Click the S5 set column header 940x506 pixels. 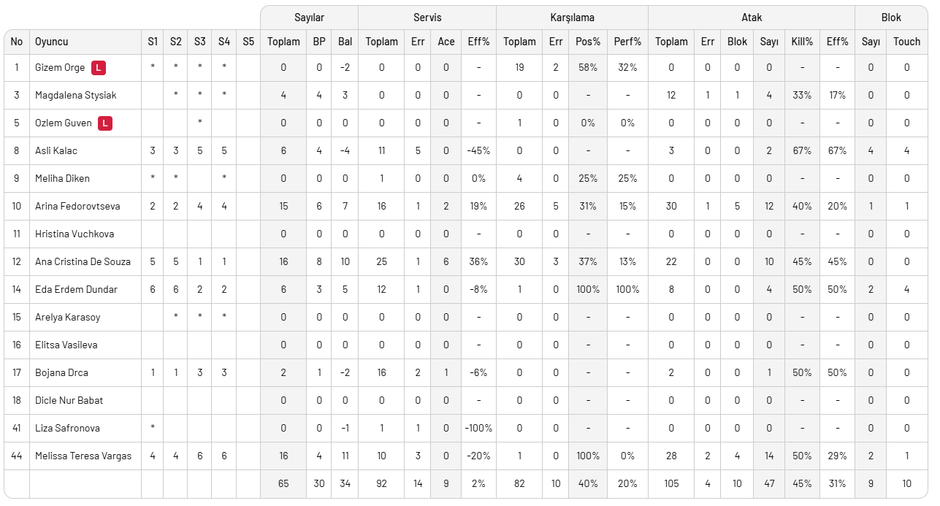pyautogui.click(x=248, y=42)
